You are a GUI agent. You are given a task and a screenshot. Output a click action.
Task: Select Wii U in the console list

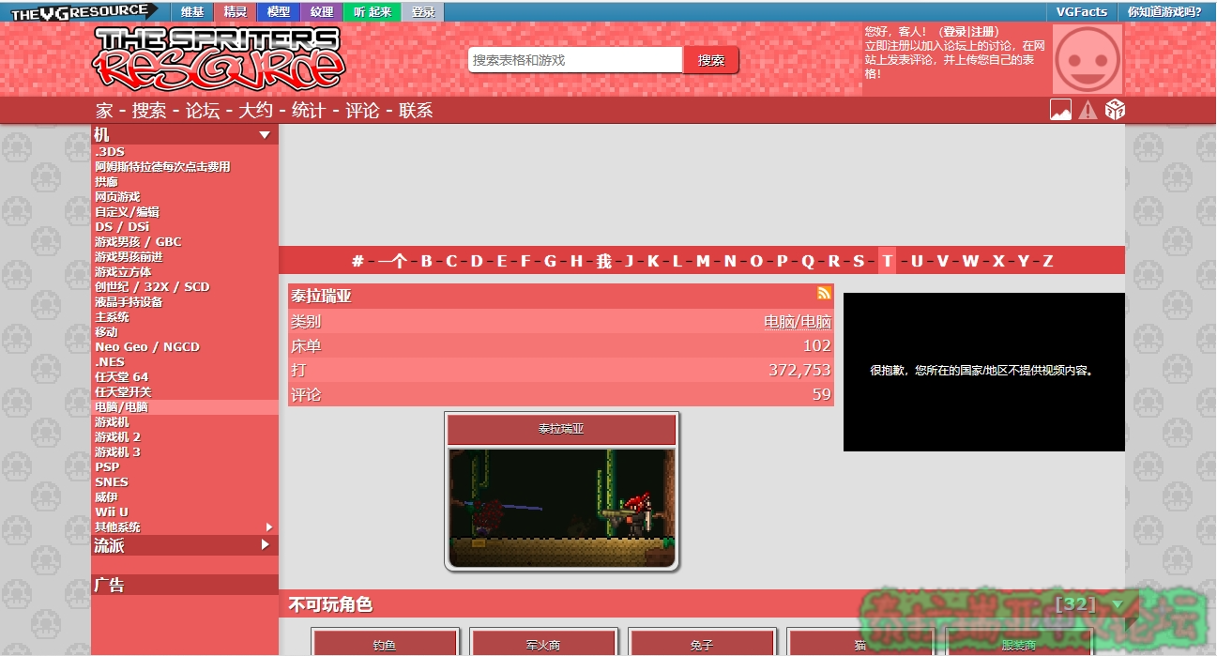pos(112,511)
